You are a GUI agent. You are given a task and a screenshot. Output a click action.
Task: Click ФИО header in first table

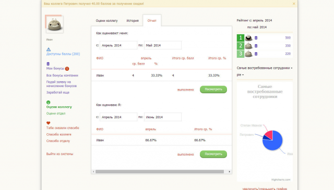coord(100,58)
